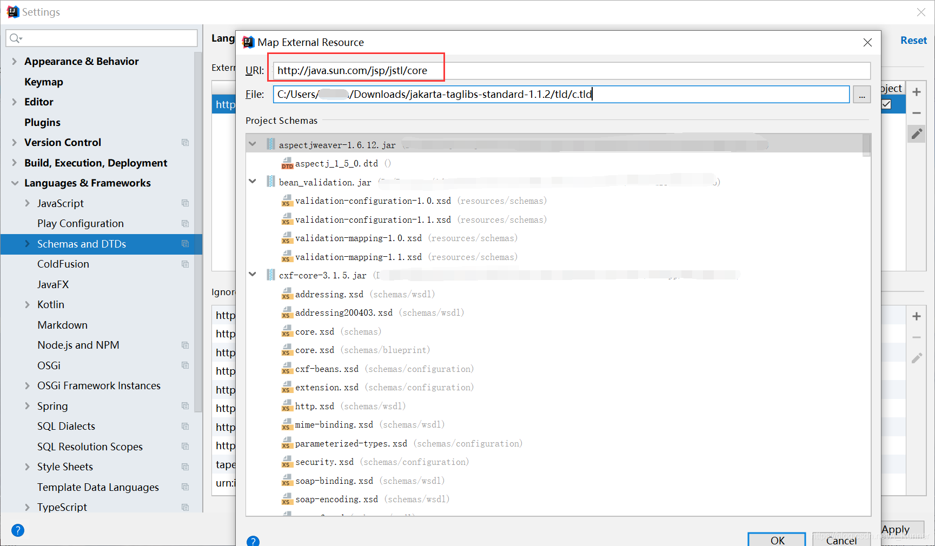Click the project-level icon next to OSGi
The height and width of the screenshot is (546, 935).
(x=185, y=365)
